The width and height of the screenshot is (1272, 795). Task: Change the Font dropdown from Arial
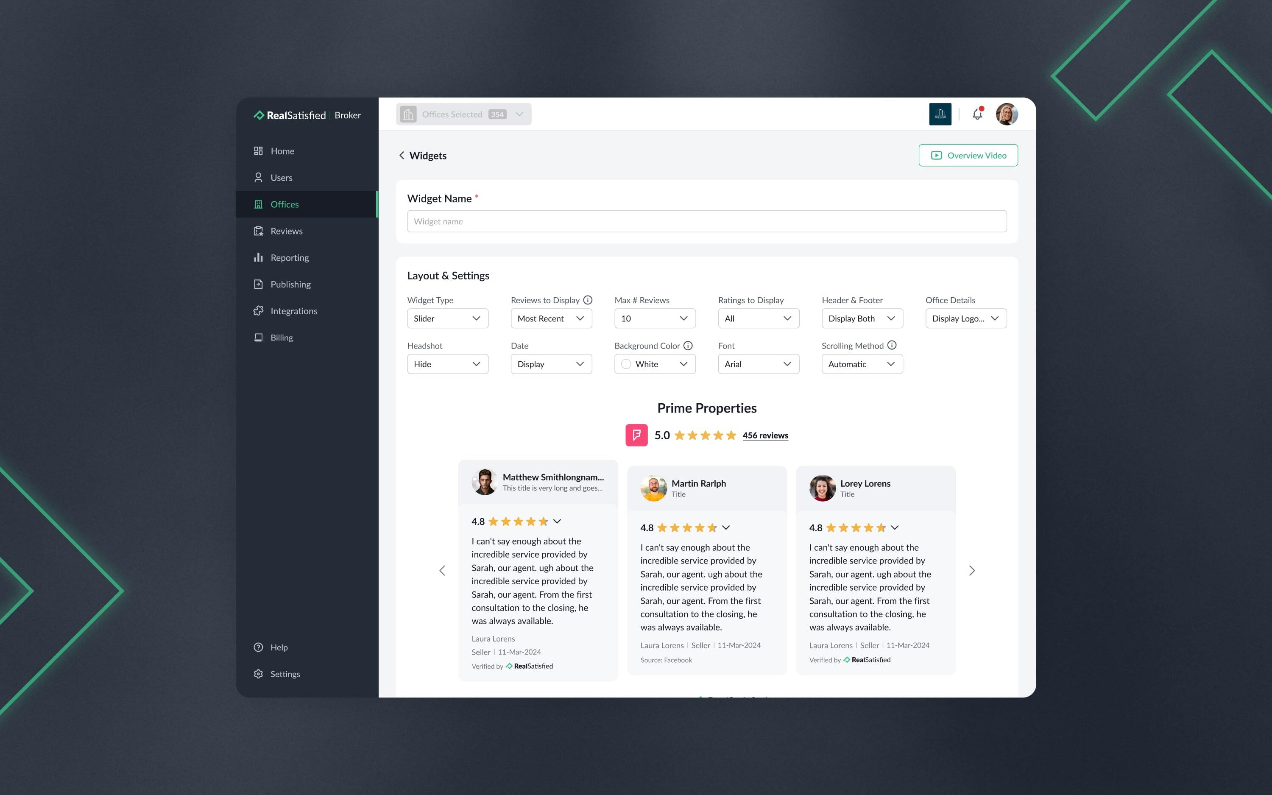coord(759,364)
